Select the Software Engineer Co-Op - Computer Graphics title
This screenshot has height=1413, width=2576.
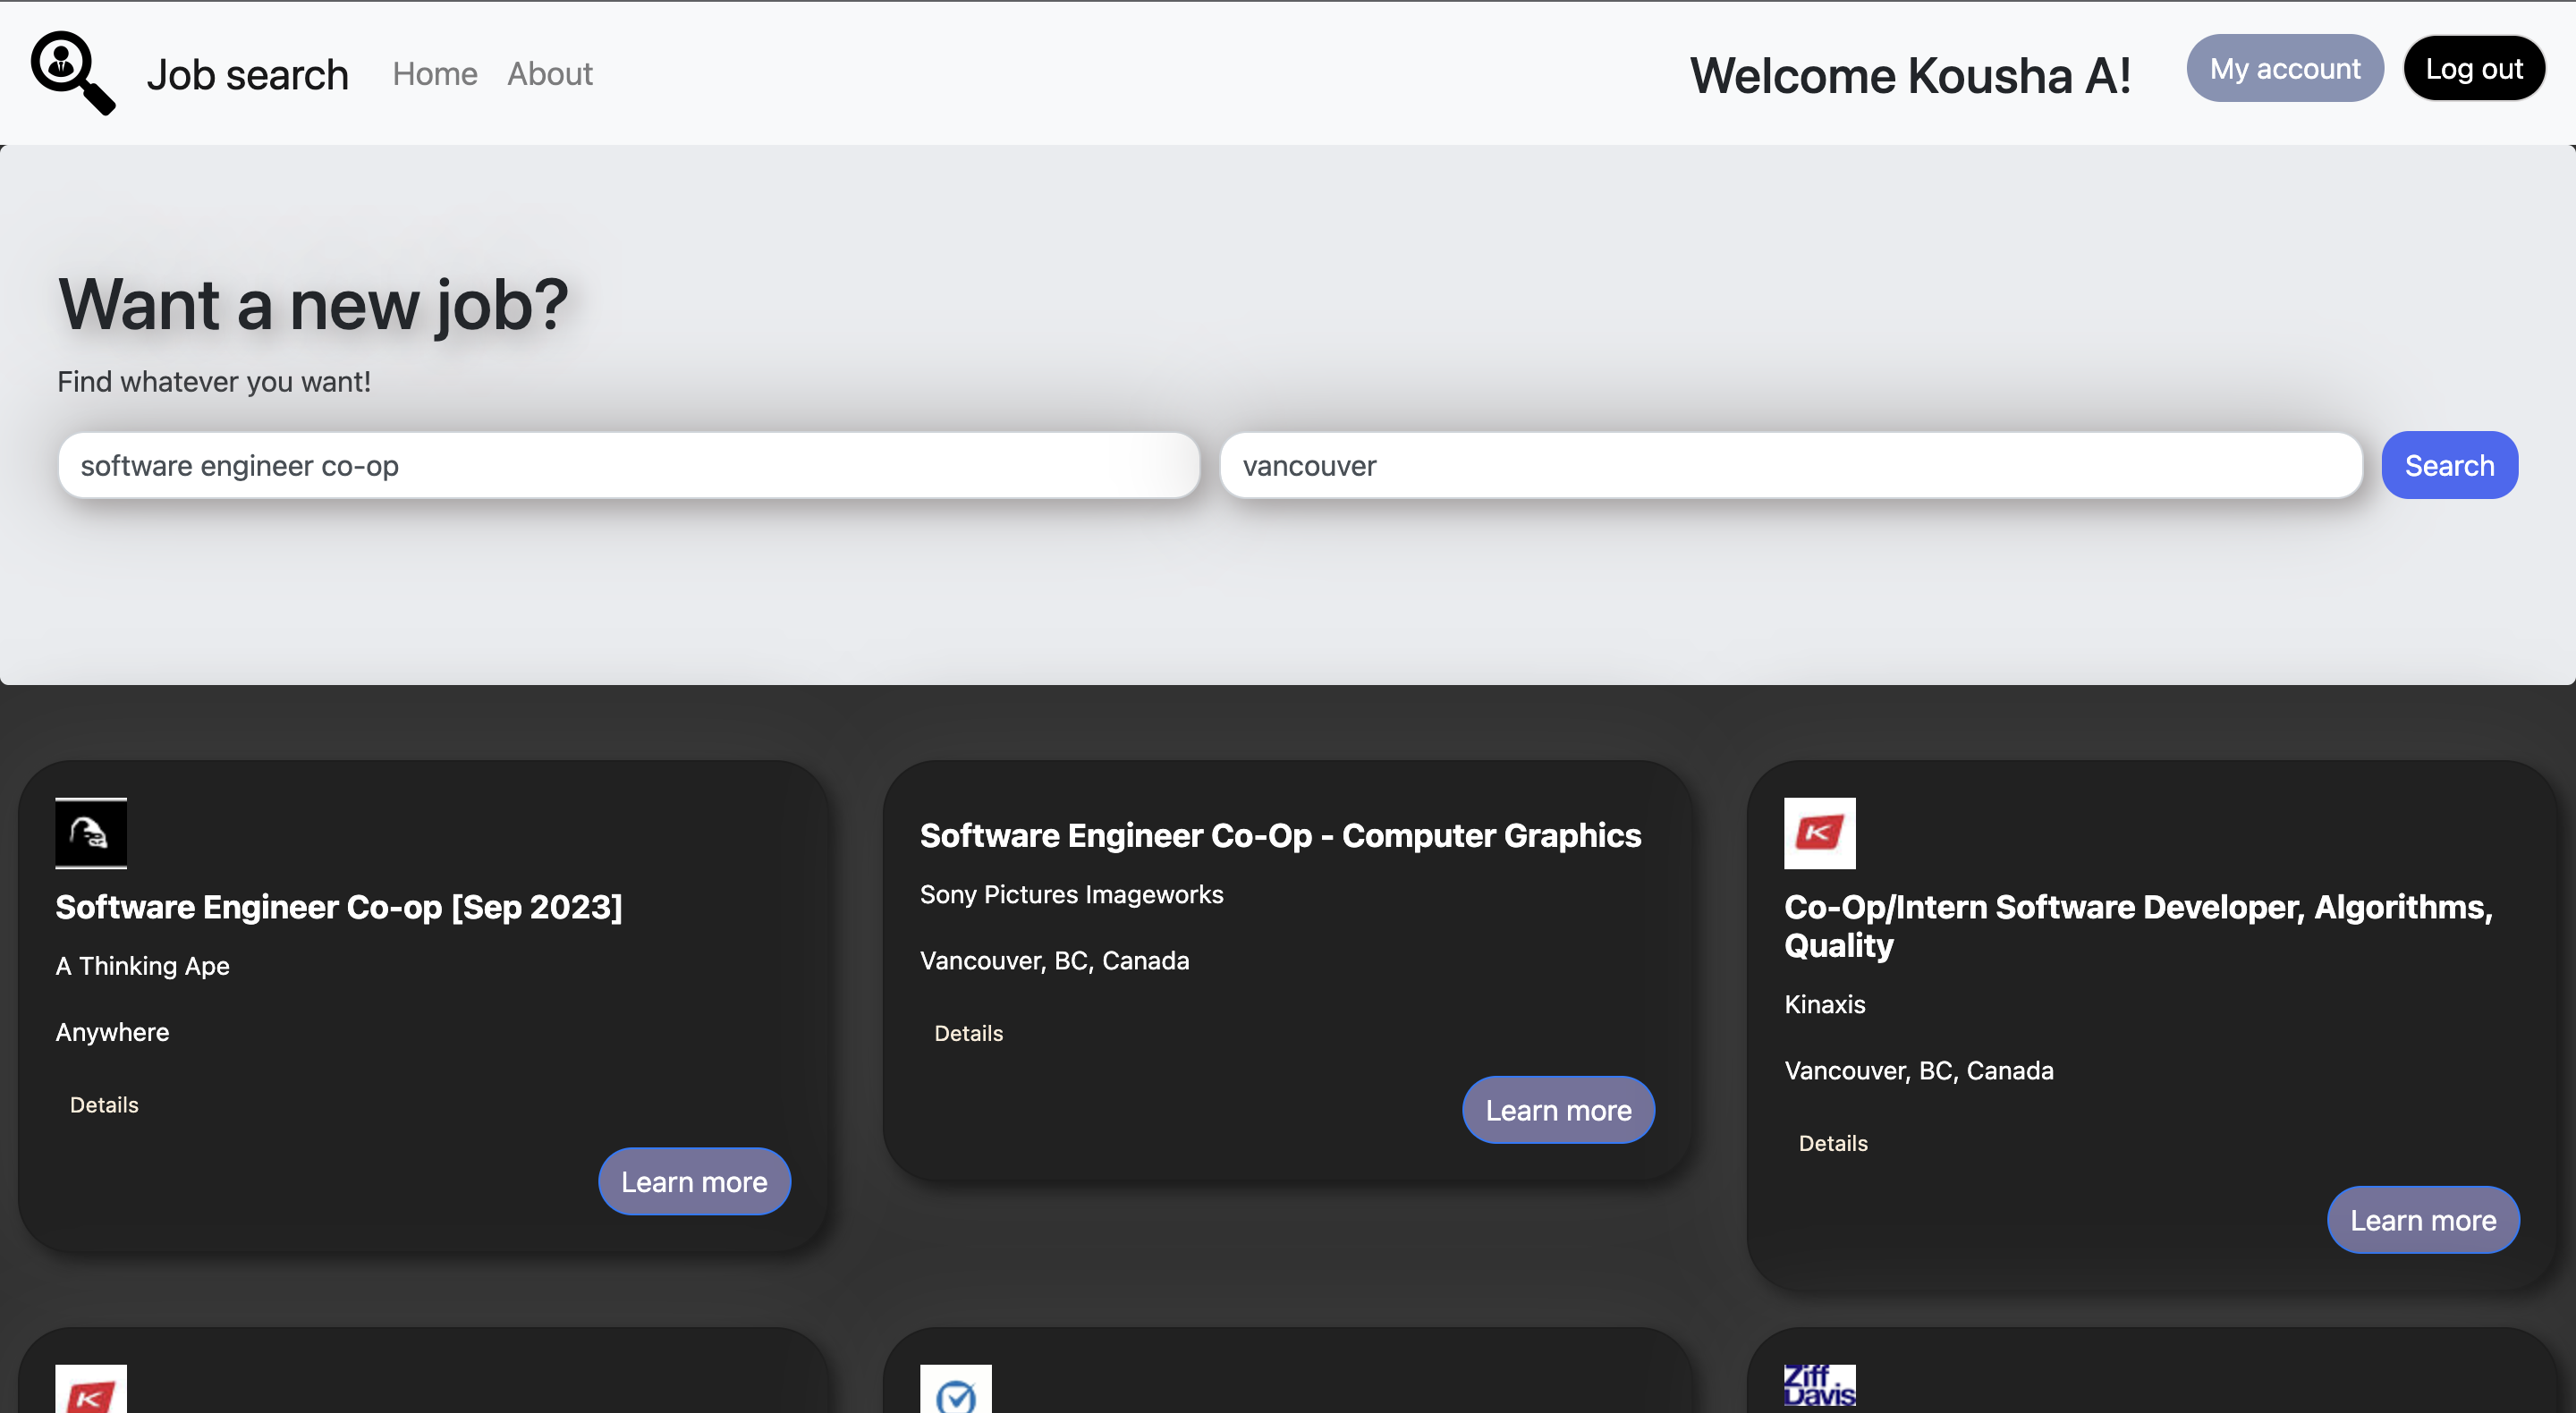pyautogui.click(x=1279, y=835)
